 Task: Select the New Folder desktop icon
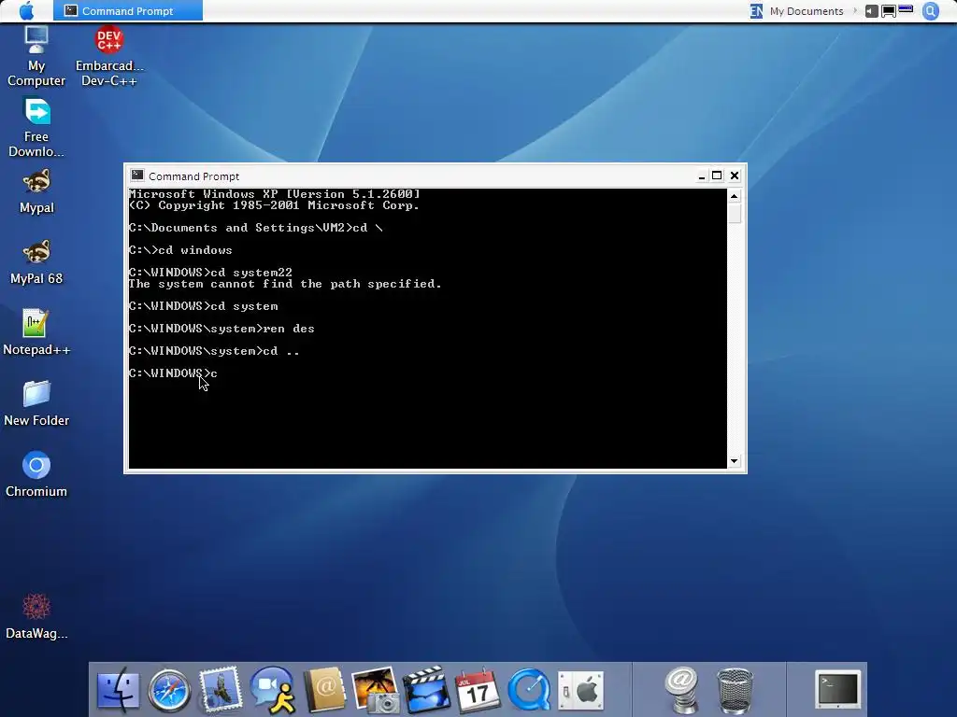(36, 403)
